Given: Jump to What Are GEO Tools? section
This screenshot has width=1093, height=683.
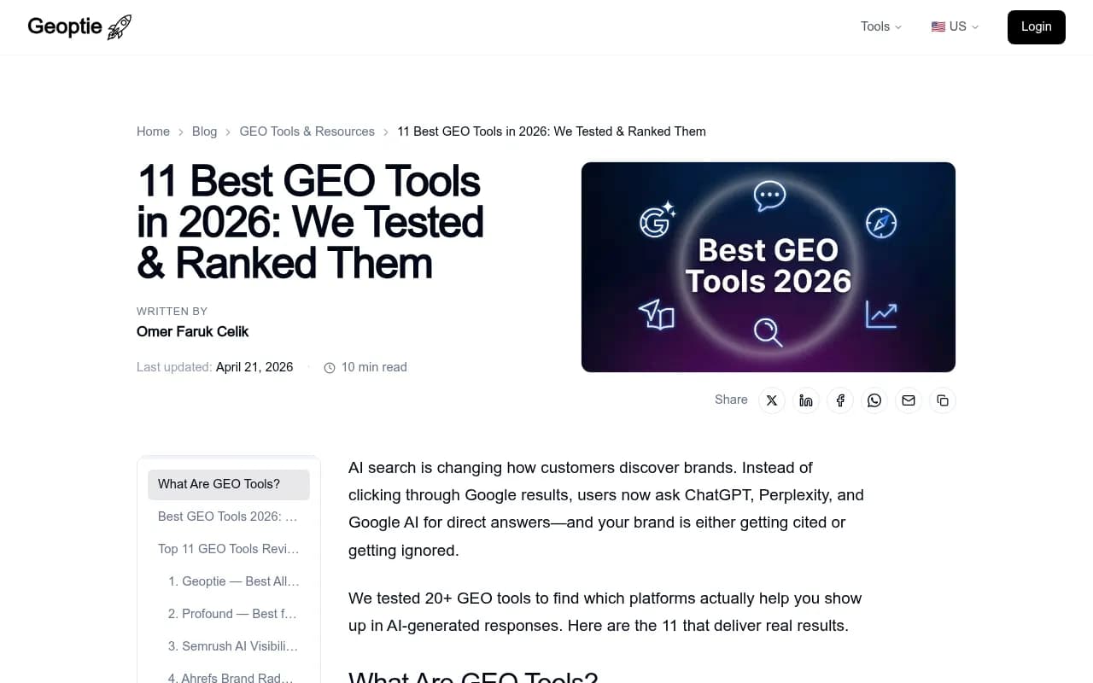Looking at the screenshot, I should click(229, 484).
